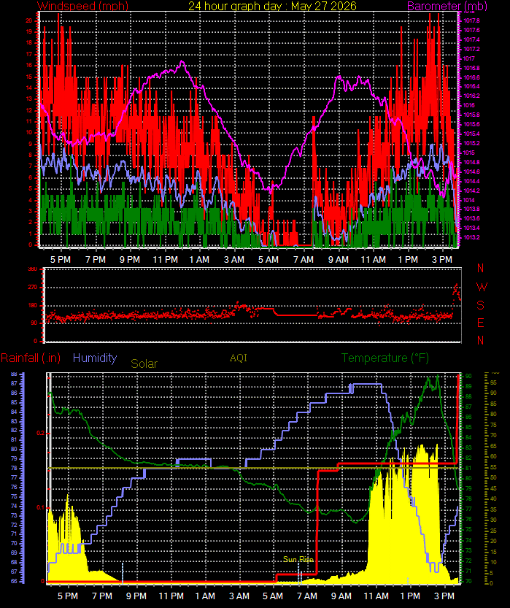Click '1 AM' on the bottom chart time axis
510x608 pixels.
[x=206, y=596]
